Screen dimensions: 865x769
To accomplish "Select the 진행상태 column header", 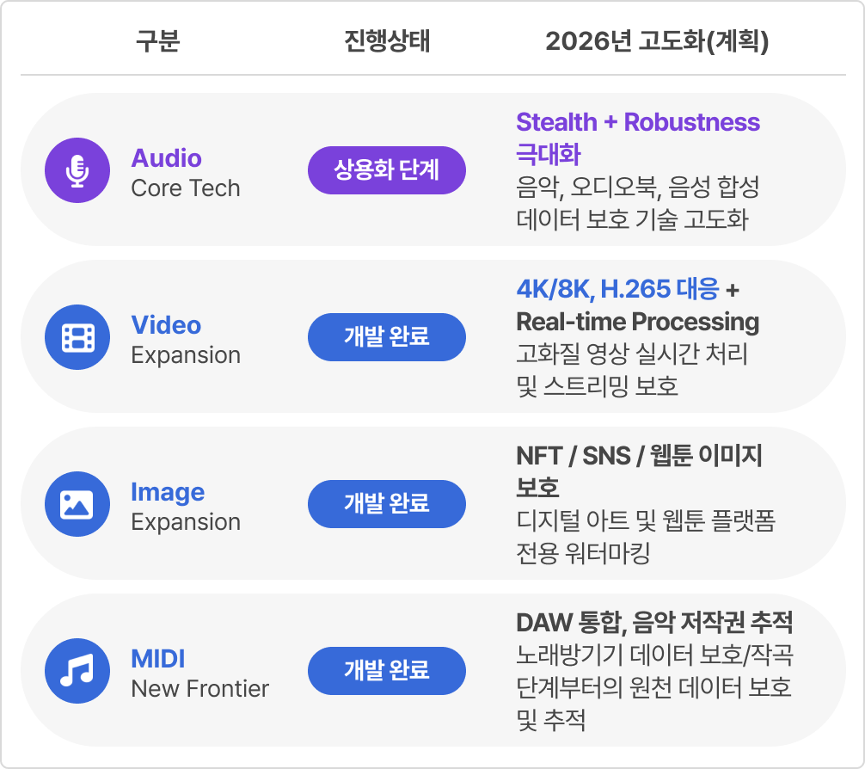I will [x=386, y=41].
